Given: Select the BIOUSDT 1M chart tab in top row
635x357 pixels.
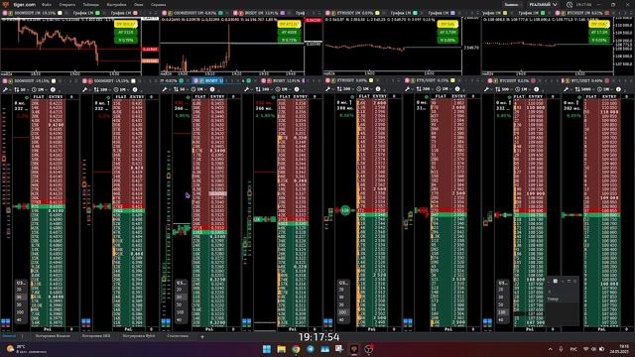Looking at the screenshot, I should point(259,13).
